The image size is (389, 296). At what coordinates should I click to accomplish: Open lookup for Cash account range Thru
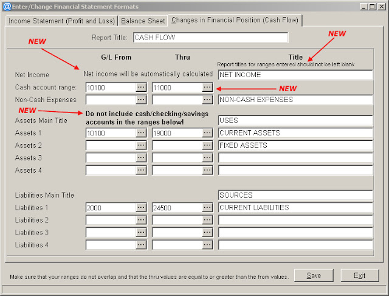207,88
